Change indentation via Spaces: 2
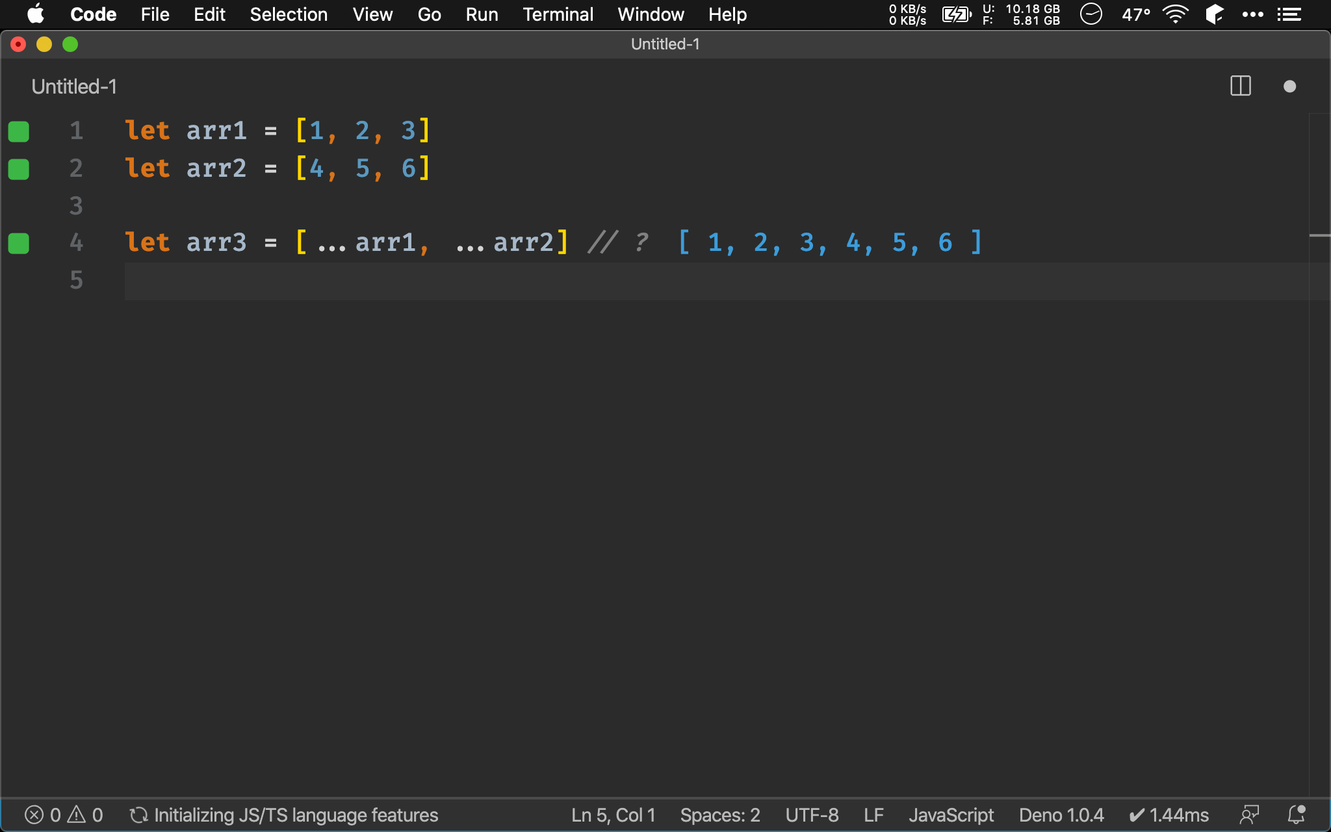 [x=719, y=814]
